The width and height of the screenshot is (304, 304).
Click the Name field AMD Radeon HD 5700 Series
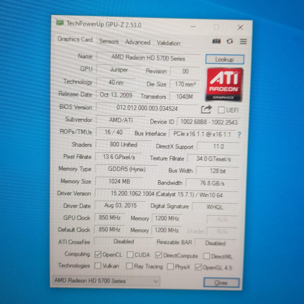pos(148,58)
